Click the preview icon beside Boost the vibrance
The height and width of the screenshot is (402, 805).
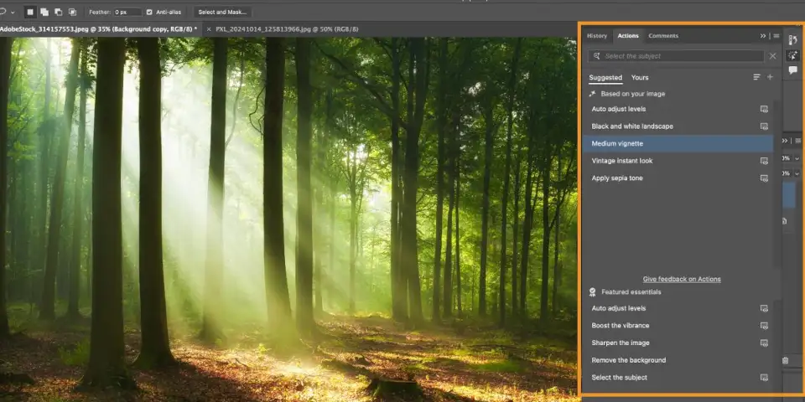[764, 326]
